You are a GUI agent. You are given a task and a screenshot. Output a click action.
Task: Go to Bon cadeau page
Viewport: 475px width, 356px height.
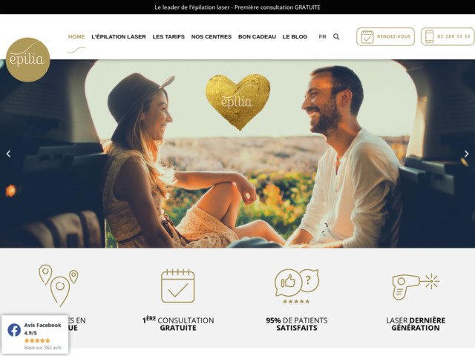pyautogui.click(x=257, y=36)
